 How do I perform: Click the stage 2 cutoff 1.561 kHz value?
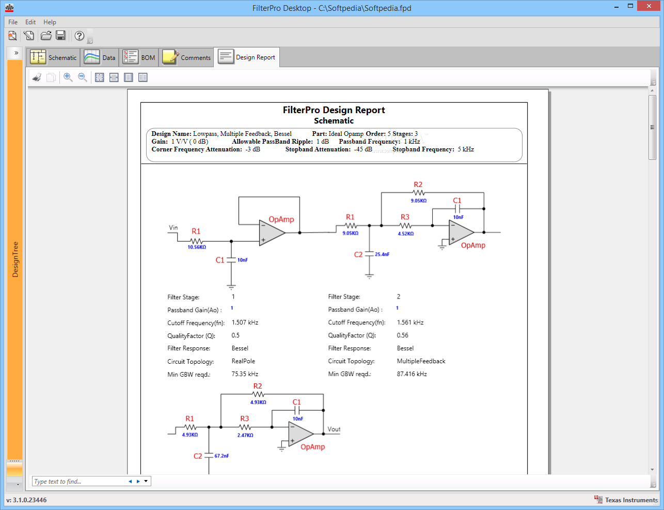(x=410, y=322)
